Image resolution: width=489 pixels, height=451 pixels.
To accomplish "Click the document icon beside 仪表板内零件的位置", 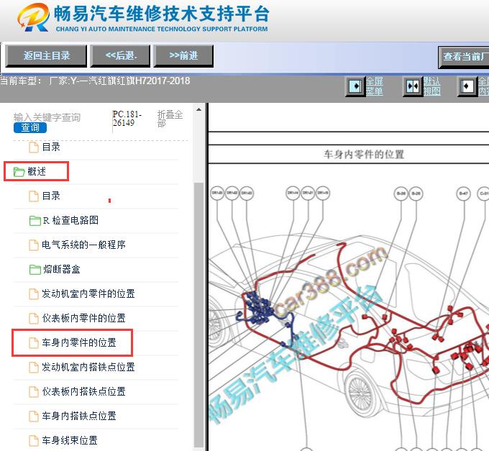I will coord(34,319).
